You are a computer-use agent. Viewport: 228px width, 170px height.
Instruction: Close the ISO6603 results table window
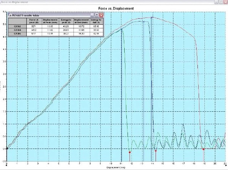coord(102,15)
